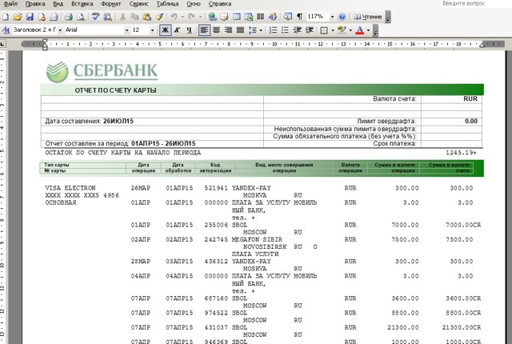Click the Research binoculars icon
The height and width of the screenshot is (344, 512).
pos(107,17)
